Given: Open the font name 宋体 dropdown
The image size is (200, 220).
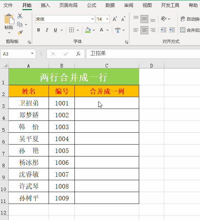Looking at the screenshot, I should [92, 19].
